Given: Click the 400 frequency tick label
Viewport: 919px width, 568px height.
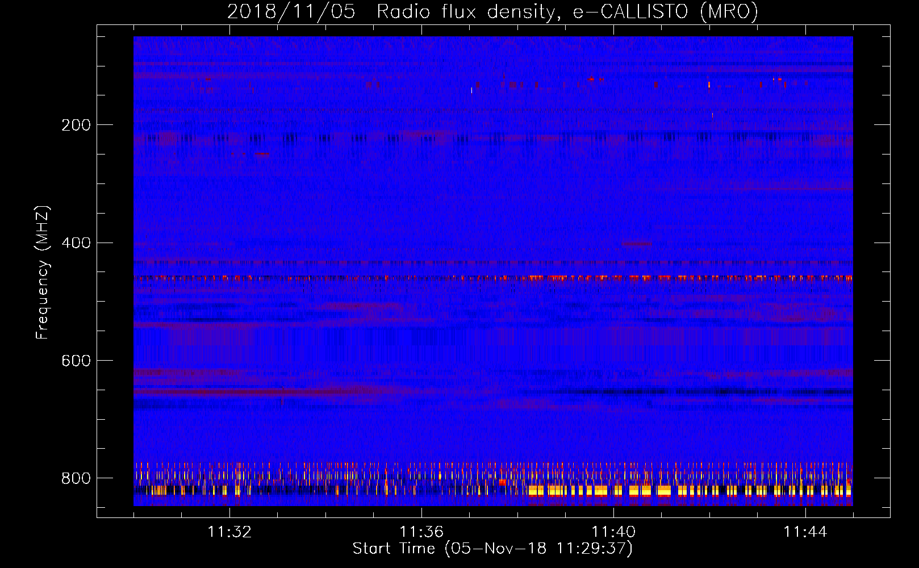Looking at the screenshot, I should (76, 243).
